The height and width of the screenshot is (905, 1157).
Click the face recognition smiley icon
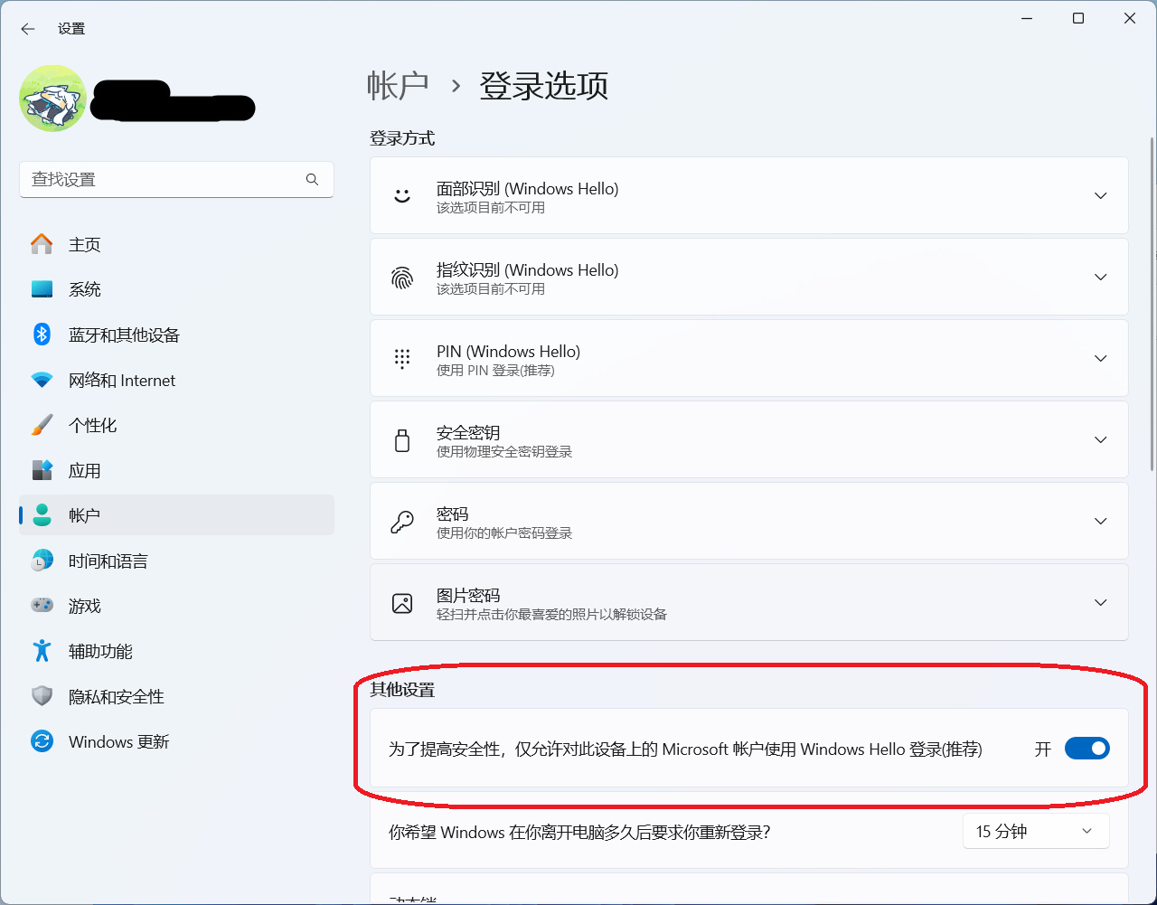[x=402, y=195]
